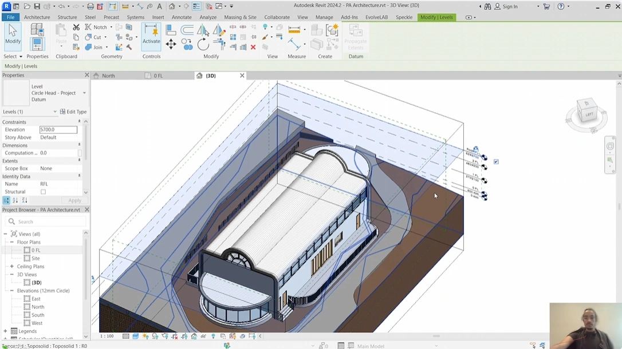Enable the Structural checkbox in Properties
This screenshot has height=349, width=622.
43,192
